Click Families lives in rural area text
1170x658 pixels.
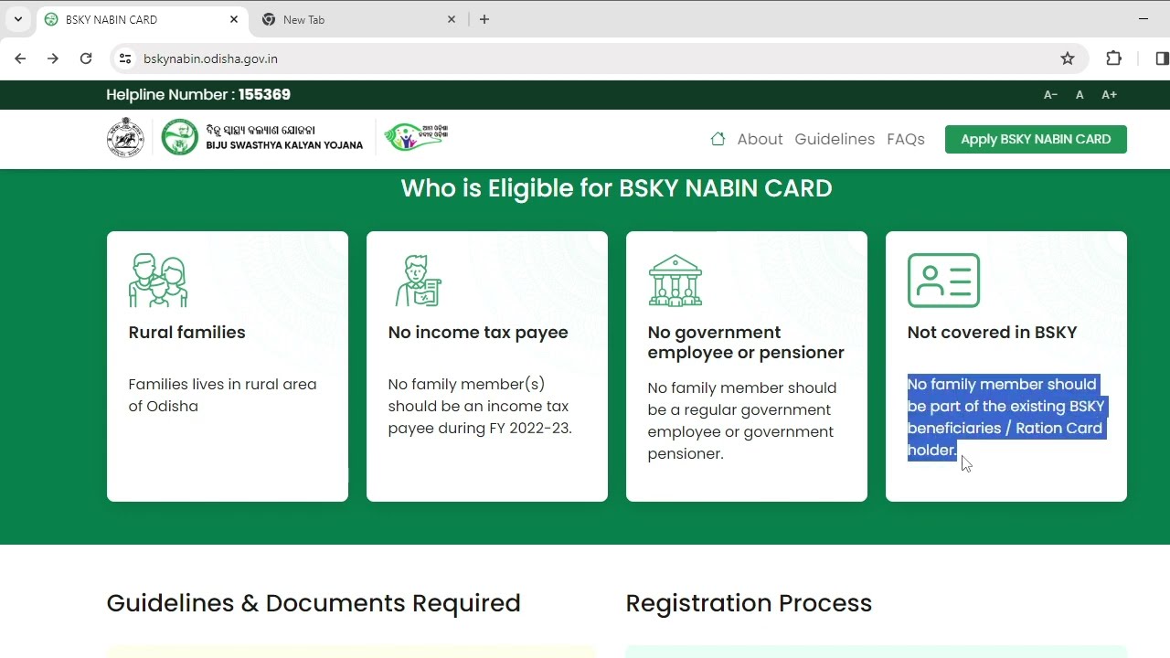pyautogui.click(x=222, y=395)
